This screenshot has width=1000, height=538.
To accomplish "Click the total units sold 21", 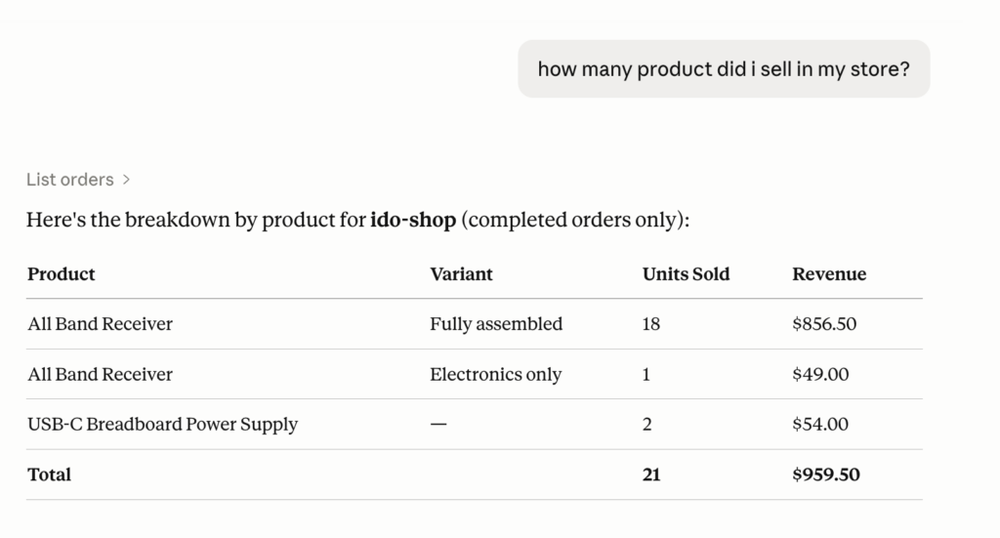I will [651, 476].
